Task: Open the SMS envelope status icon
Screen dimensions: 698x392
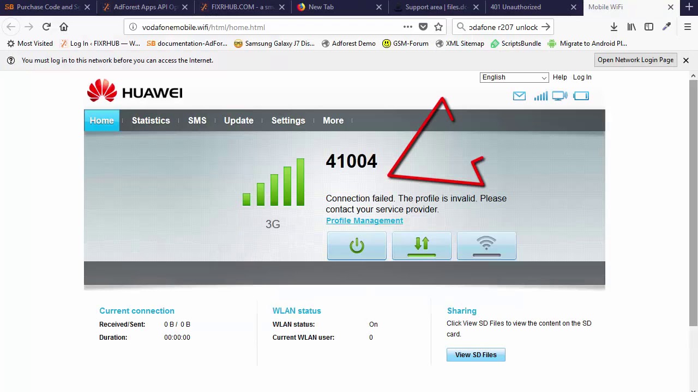Action: pos(519,96)
